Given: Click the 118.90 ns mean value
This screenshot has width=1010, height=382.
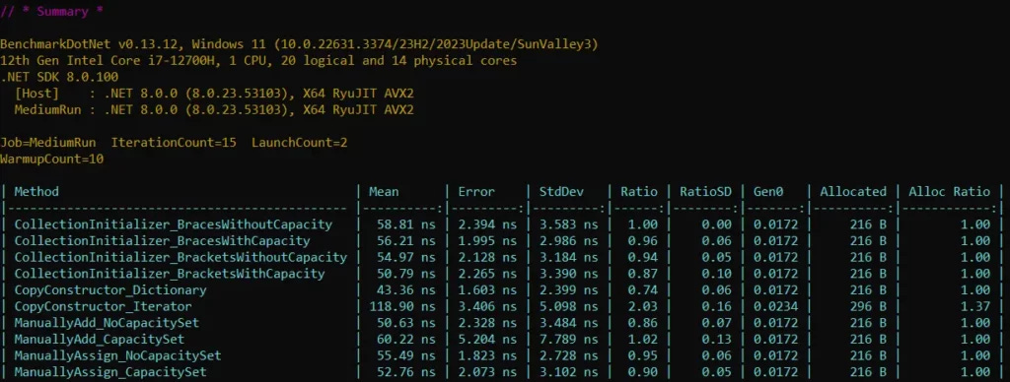Looking at the screenshot, I should 402,307.
